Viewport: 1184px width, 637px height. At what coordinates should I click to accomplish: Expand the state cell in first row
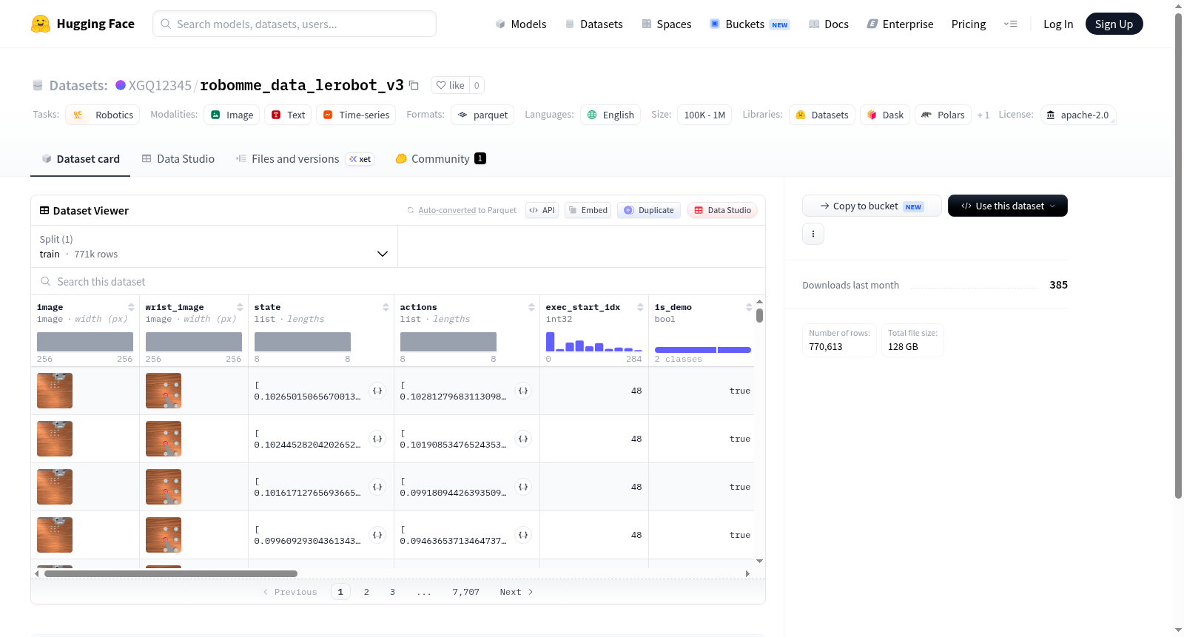(x=377, y=391)
